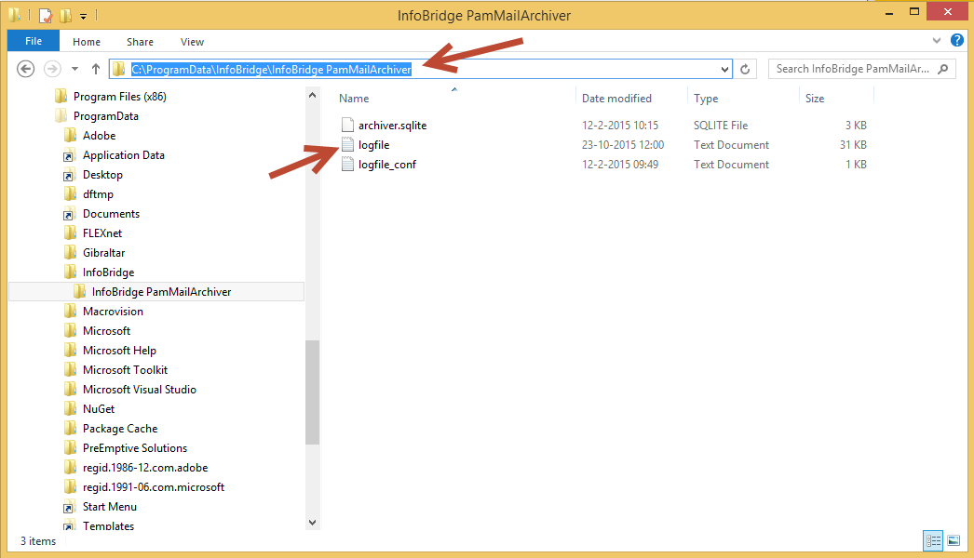Click the NuGet folder icon
Viewport: 974px width, 558px height.
70,409
